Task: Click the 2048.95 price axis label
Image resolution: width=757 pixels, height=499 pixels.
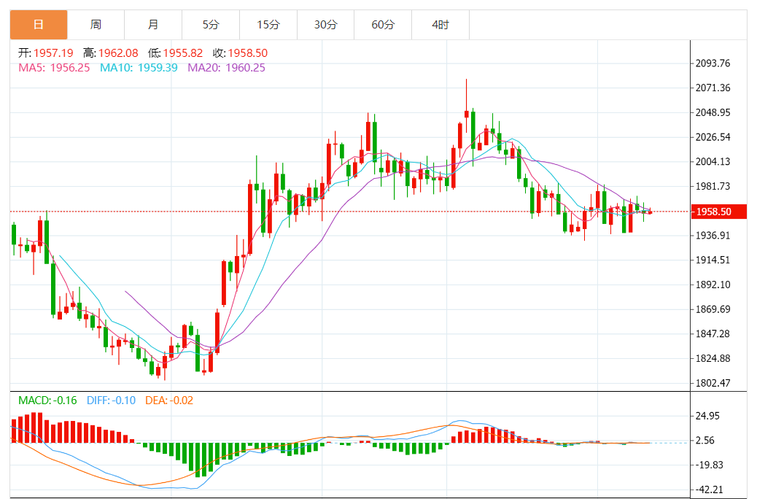Action: click(713, 112)
